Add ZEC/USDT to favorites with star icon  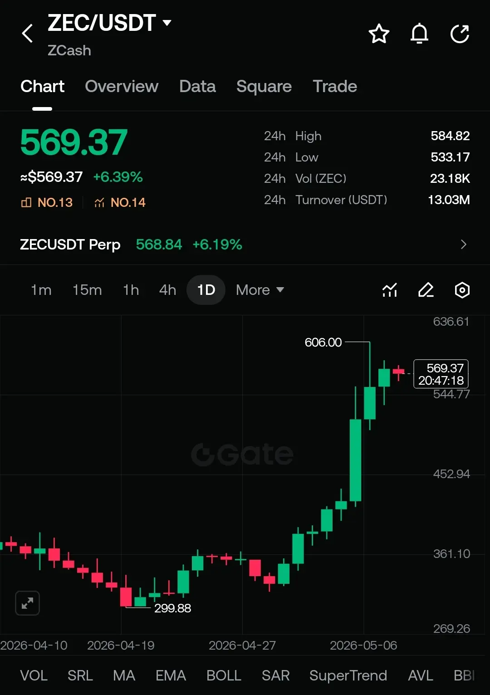379,34
